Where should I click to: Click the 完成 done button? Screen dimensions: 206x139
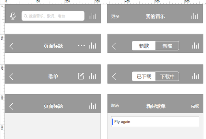[195, 106]
